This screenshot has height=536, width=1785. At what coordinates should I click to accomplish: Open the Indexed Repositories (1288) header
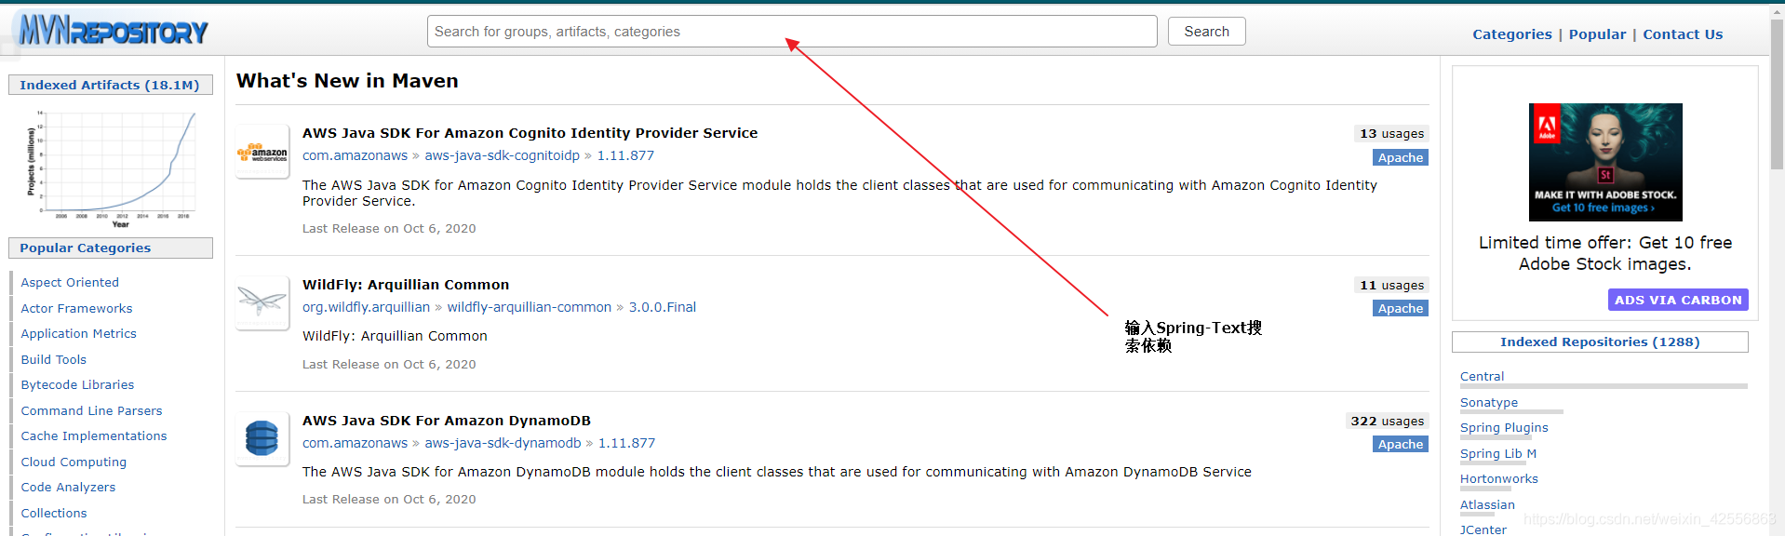coord(1600,342)
